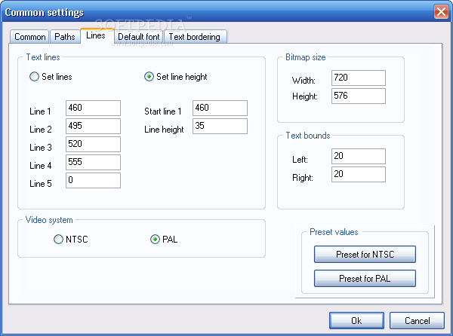Click the Line 2 label
This screenshot has height=336, width=453.
click(41, 130)
